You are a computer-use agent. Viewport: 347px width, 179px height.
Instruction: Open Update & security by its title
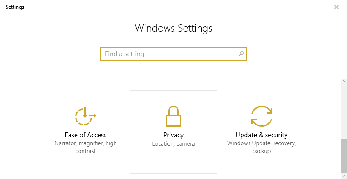tap(261, 135)
